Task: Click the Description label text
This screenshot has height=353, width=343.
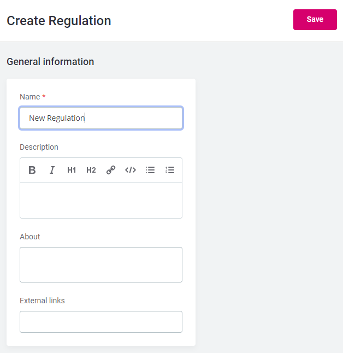Action: tap(39, 147)
